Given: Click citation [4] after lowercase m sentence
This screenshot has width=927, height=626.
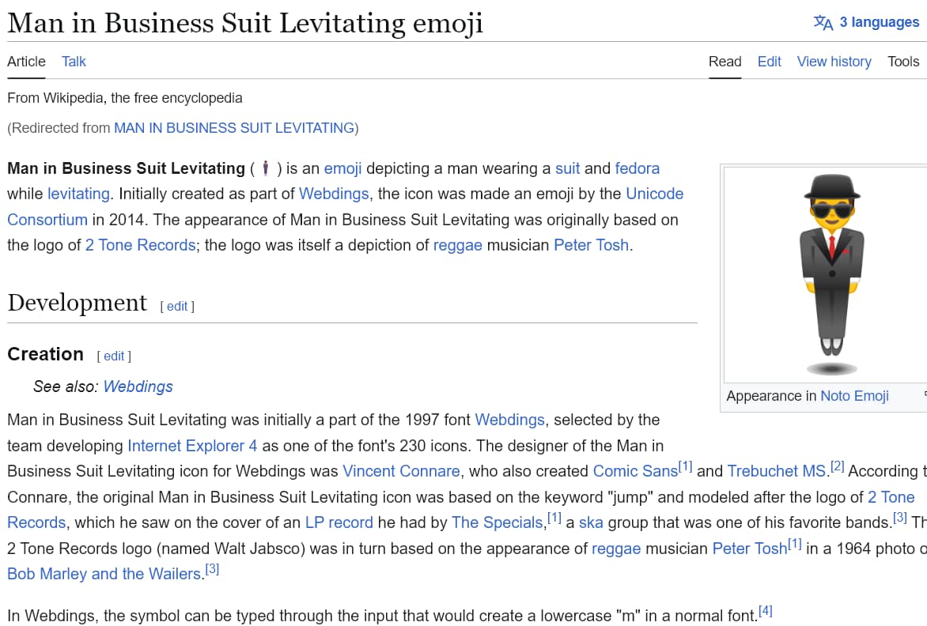Looking at the screenshot, I should (765, 611).
